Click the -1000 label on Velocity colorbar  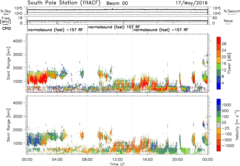tap(228, 146)
